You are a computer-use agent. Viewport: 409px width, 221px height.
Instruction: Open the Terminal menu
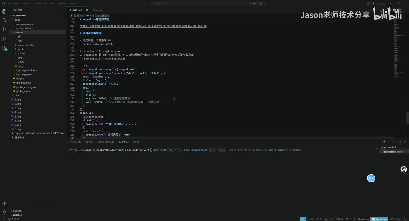62,3
